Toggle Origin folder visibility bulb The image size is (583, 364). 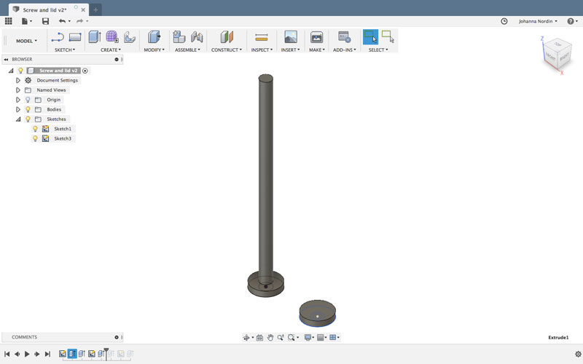point(28,100)
